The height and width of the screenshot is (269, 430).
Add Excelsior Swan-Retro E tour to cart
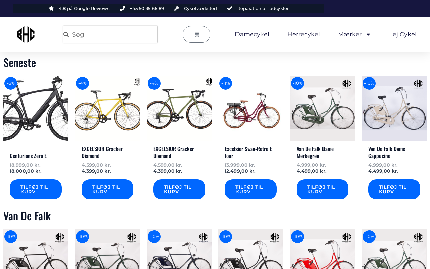[251, 189]
